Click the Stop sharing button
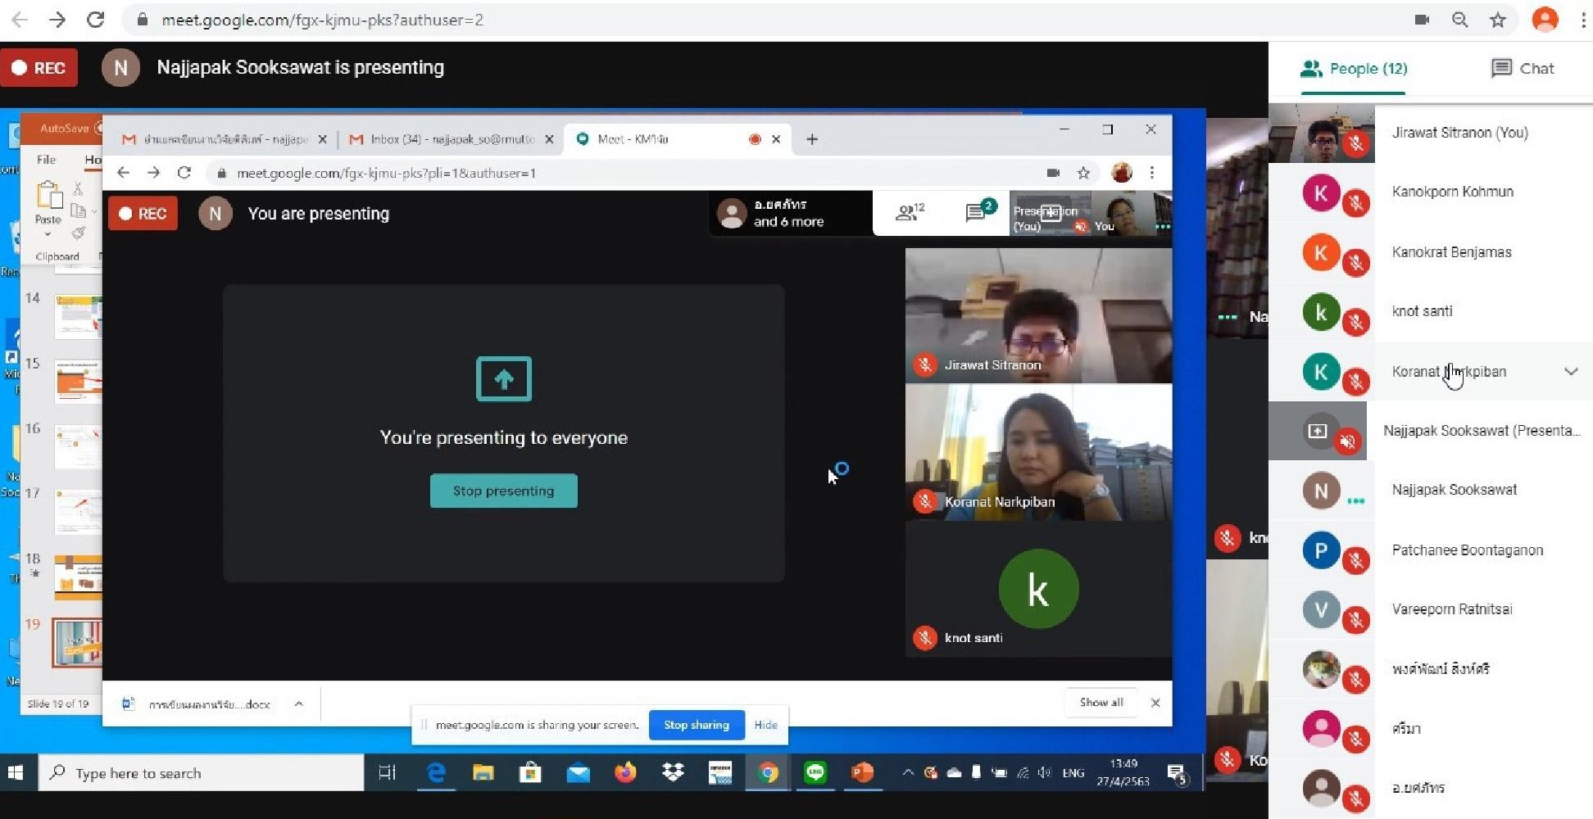1593x819 pixels. 697,725
